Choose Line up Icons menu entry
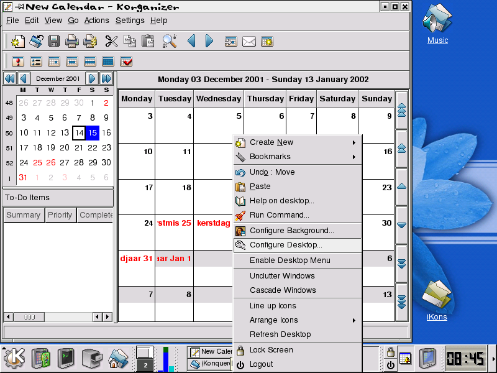This screenshot has height=373, width=497. click(x=298, y=306)
